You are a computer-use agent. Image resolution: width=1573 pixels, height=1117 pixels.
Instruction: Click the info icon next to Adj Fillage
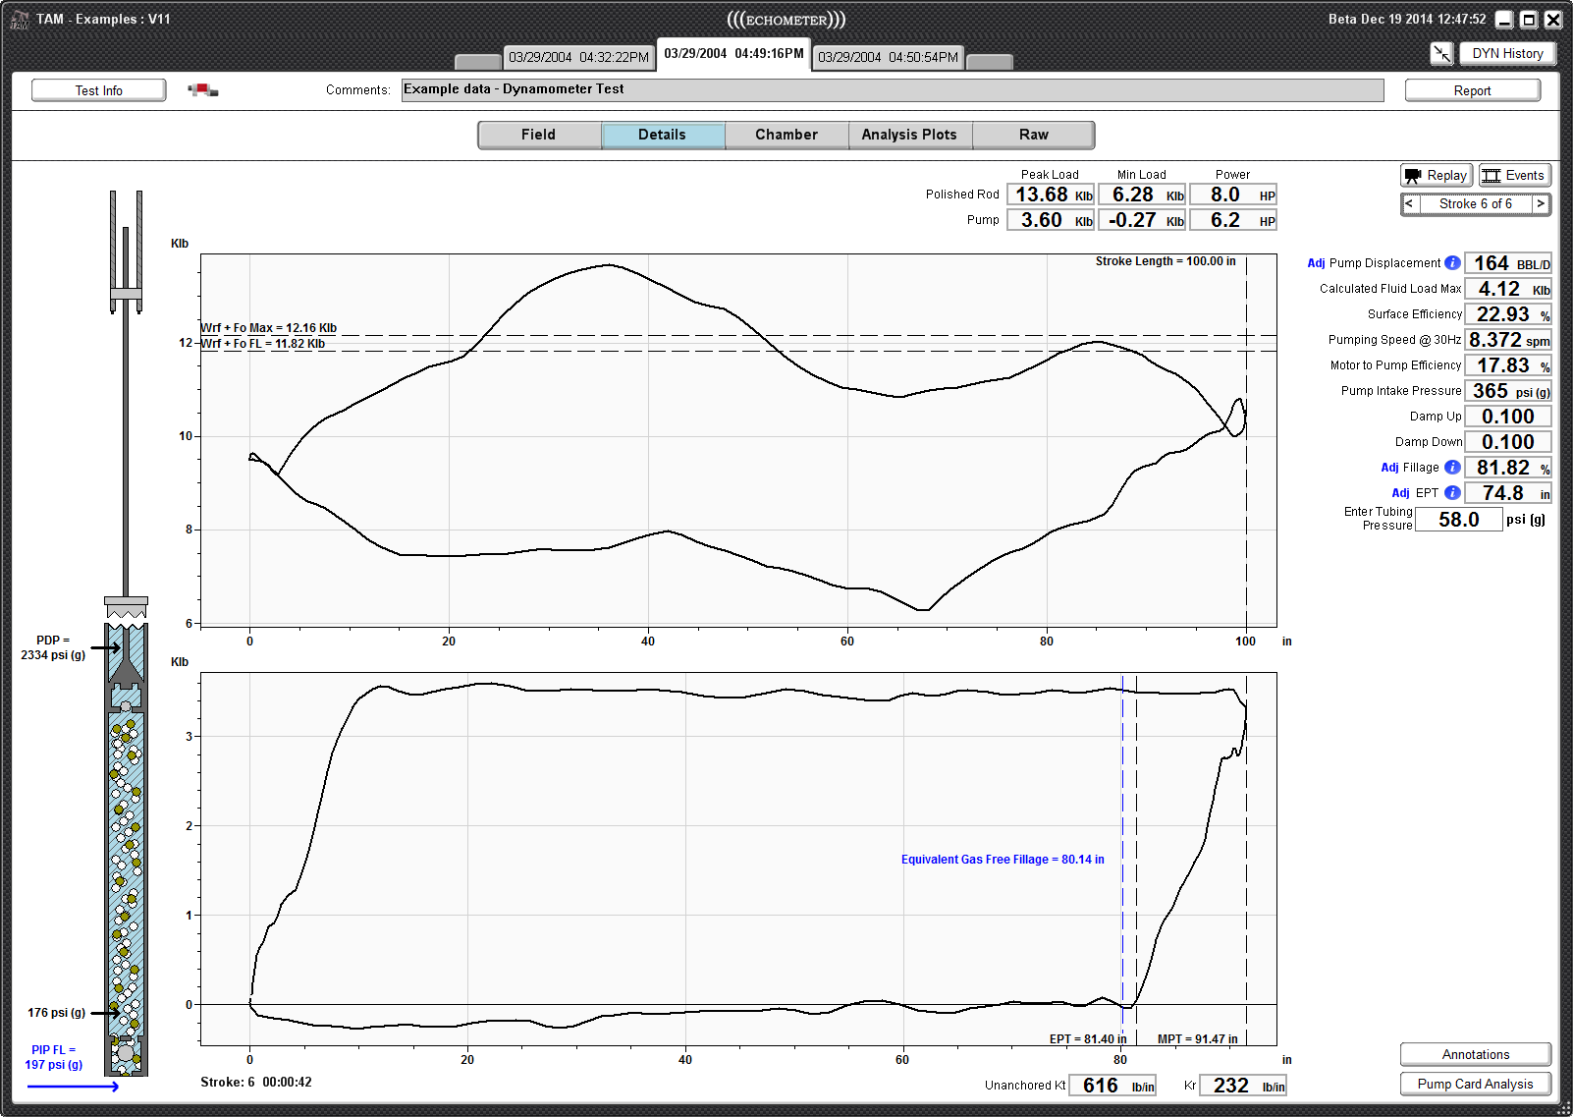(x=1451, y=467)
